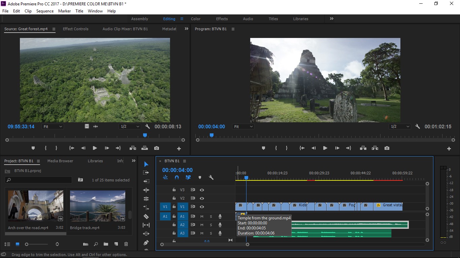Screen dimensions: 460x258
Task: Select the Rate Stretch tool
Action: tap(146, 208)
